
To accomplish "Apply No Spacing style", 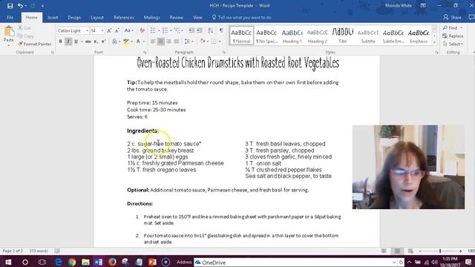I will [x=266, y=36].
